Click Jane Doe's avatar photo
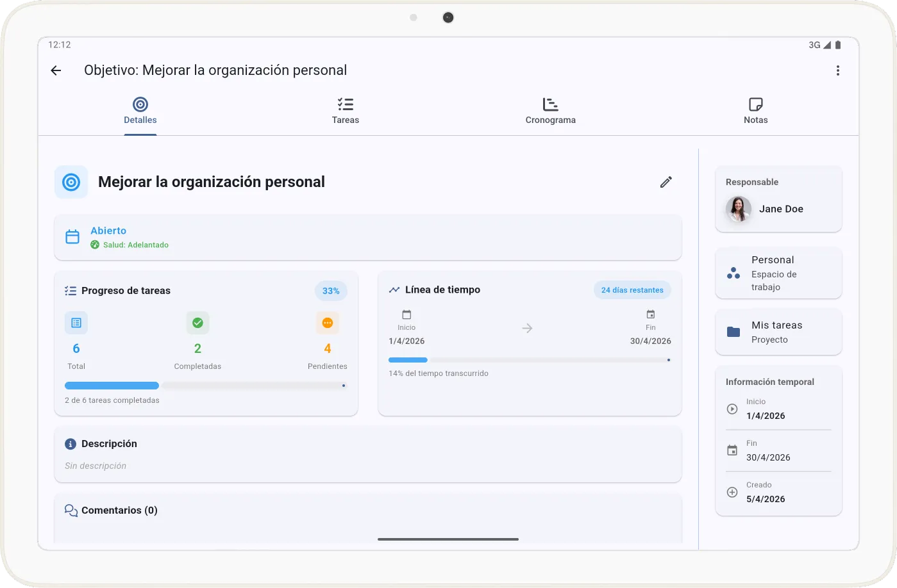The image size is (897, 588). coord(739,209)
